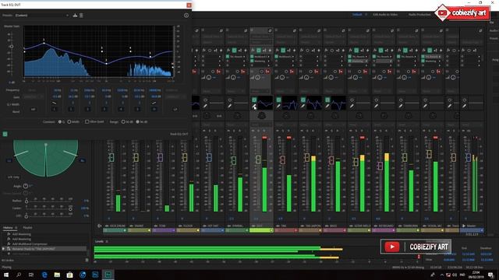Toggle EQ power on DUT track

(254, 100)
